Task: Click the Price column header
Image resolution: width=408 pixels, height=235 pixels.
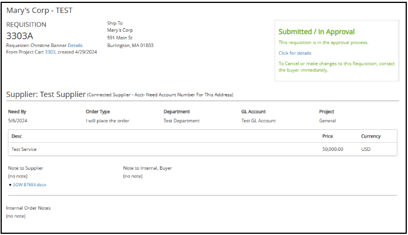Action: 327,136
